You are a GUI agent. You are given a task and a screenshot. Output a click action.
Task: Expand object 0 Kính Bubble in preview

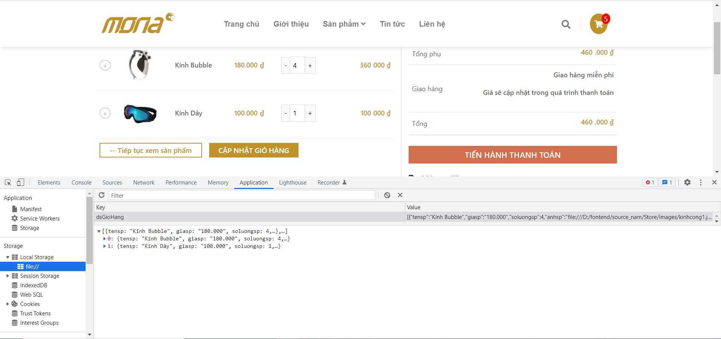104,239
